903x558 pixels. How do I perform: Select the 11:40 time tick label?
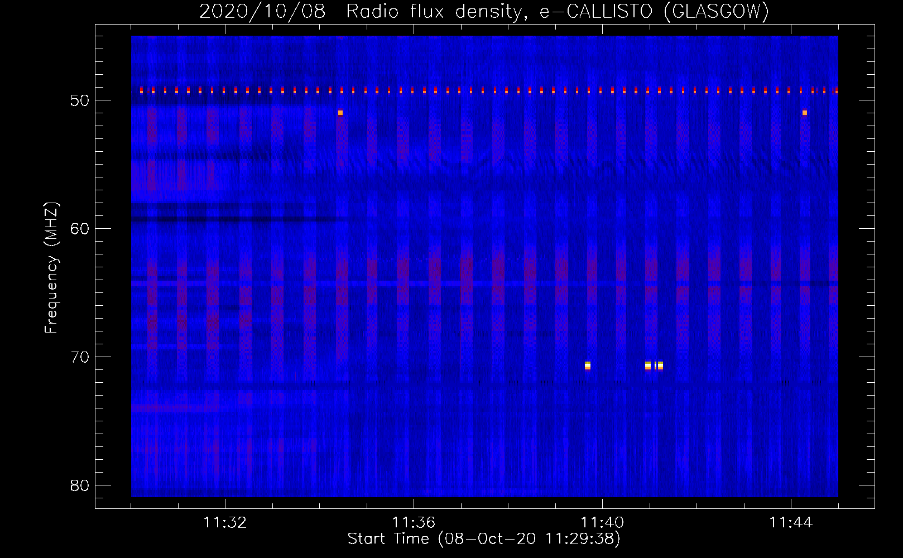coord(602,523)
